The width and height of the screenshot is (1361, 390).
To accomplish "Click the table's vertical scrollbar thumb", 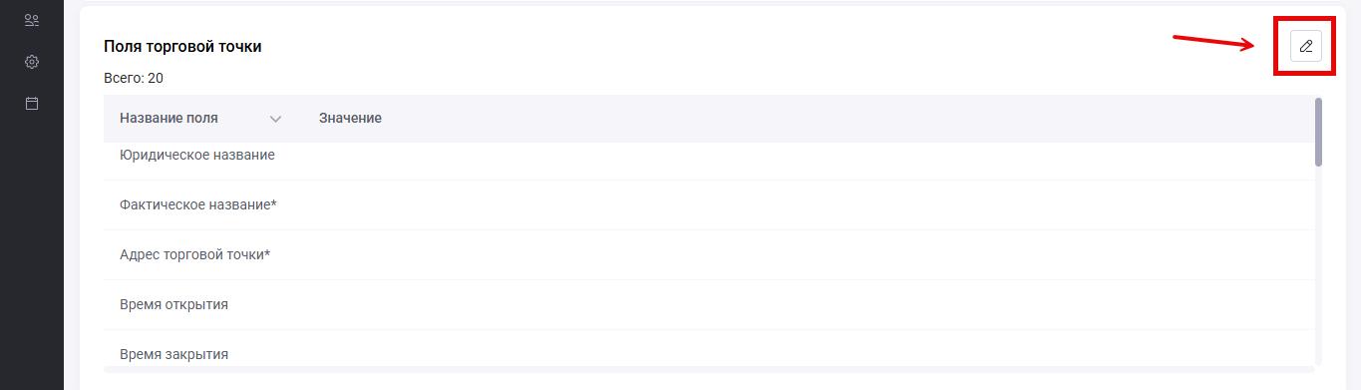I will 1319,132.
